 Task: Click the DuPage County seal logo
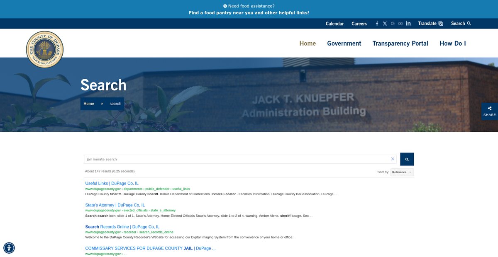pos(45,49)
